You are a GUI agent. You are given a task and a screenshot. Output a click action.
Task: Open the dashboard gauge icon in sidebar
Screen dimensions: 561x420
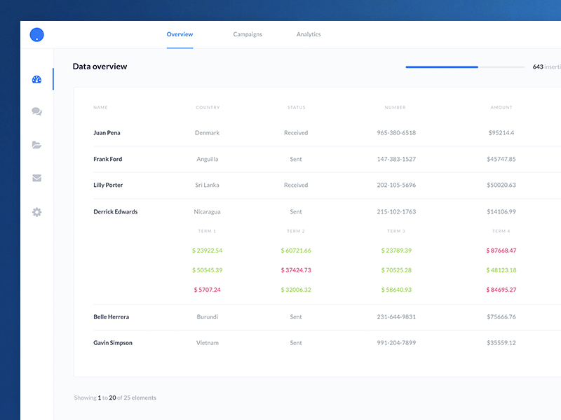pyautogui.click(x=36, y=79)
